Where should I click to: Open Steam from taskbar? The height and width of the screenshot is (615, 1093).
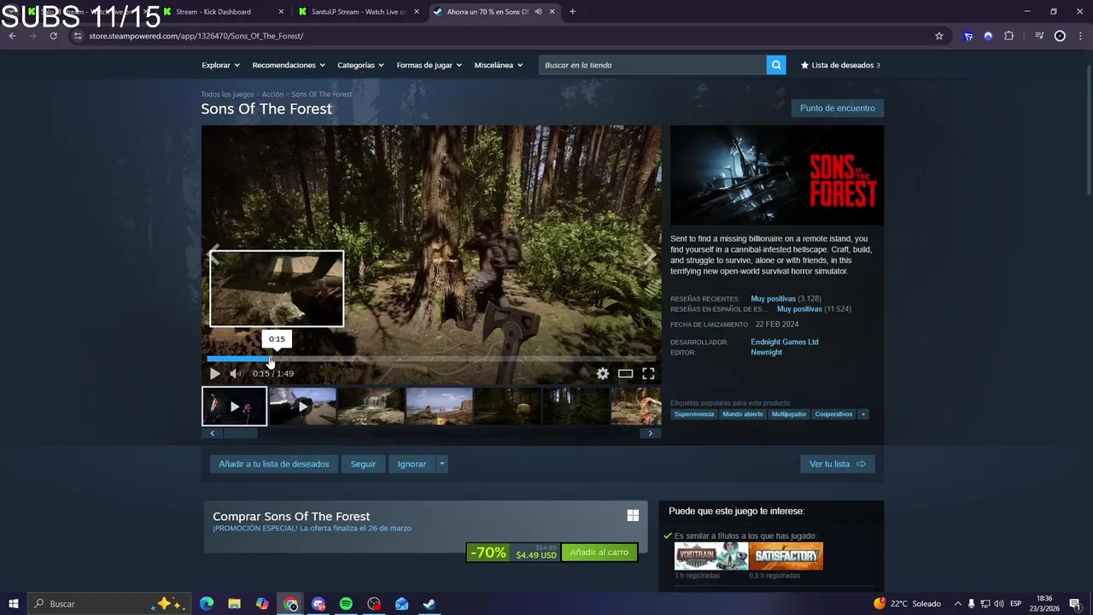point(430,604)
